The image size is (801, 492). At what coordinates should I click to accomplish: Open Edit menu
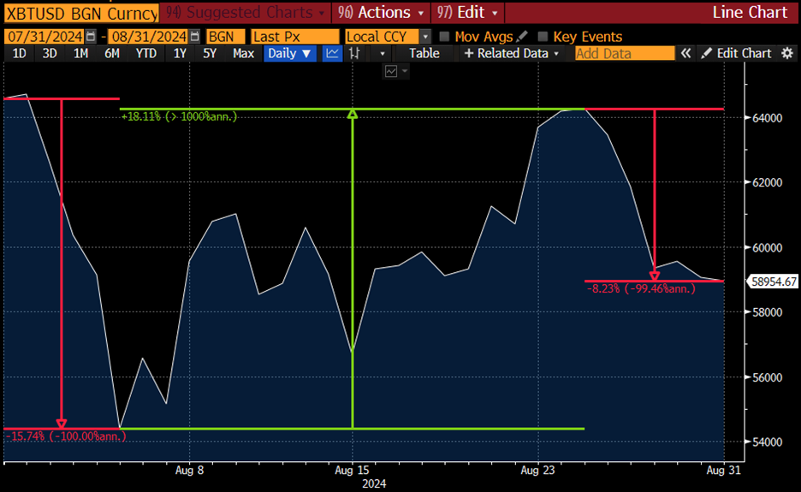467,12
